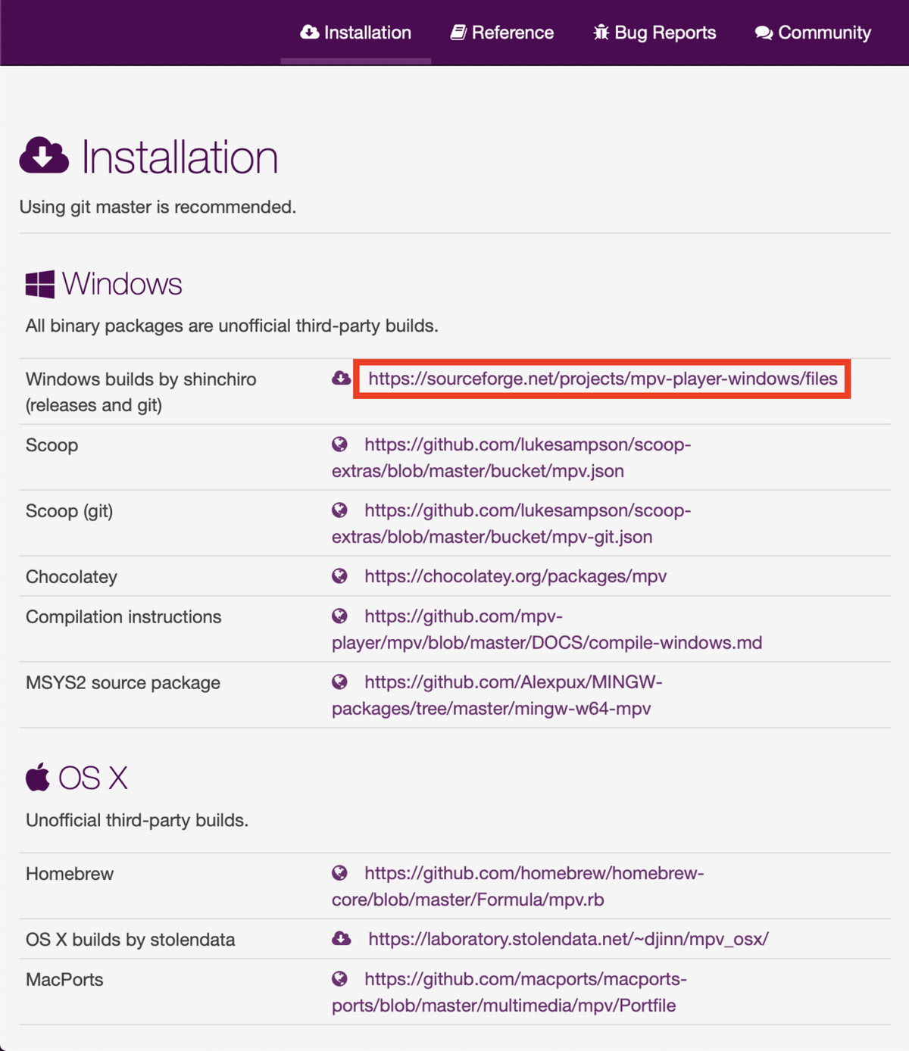Go to the Reference tab

click(502, 33)
